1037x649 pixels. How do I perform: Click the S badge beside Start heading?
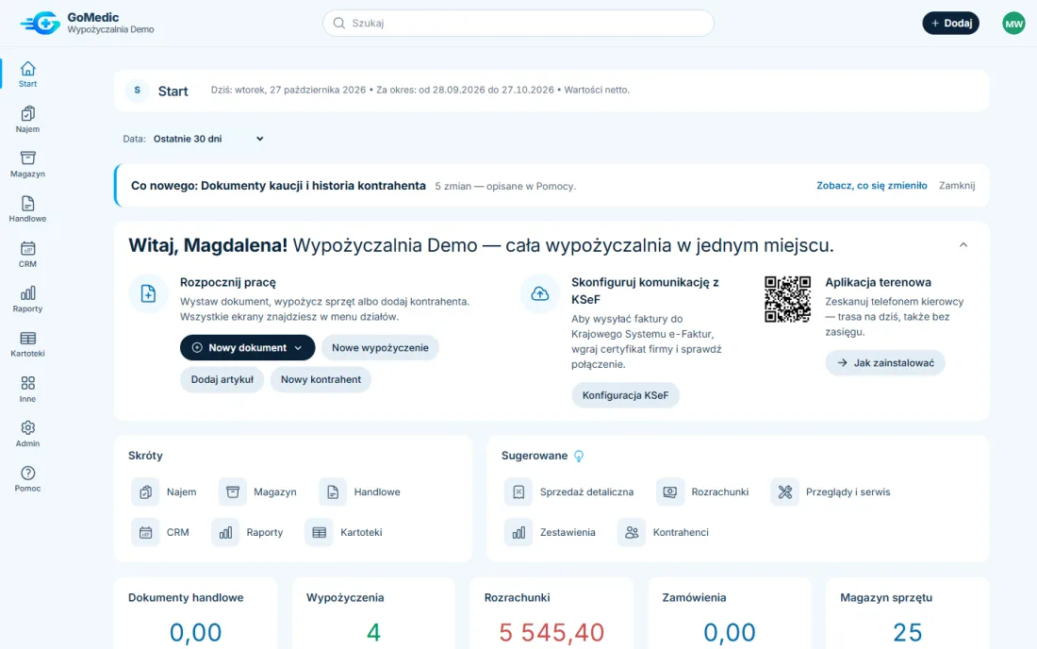click(138, 90)
